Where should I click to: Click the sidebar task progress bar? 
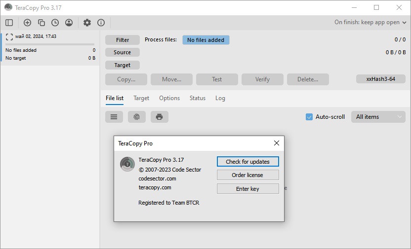50,44
